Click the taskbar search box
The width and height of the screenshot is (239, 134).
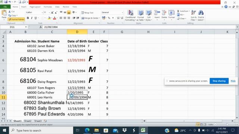coord(41,131)
